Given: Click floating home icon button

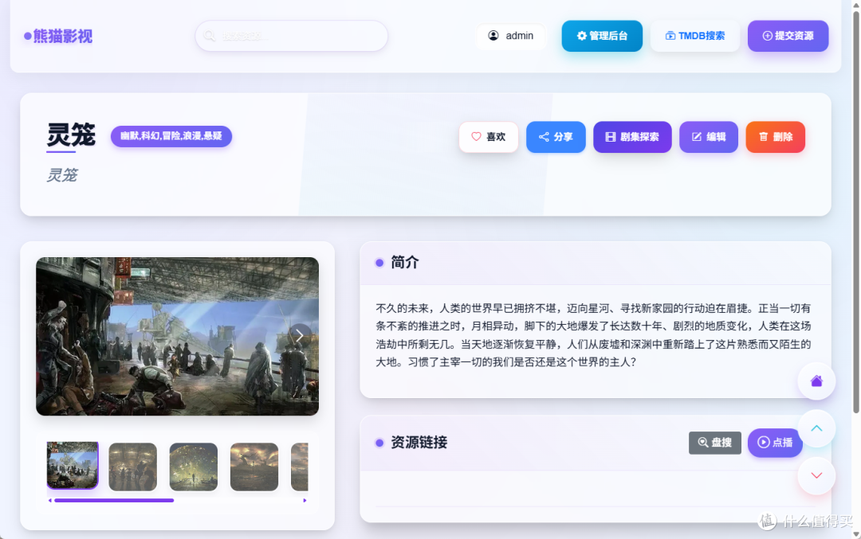Looking at the screenshot, I should [x=816, y=381].
